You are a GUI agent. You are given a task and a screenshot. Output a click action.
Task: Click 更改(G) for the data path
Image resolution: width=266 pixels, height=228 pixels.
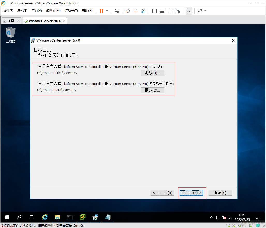click(152, 90)
